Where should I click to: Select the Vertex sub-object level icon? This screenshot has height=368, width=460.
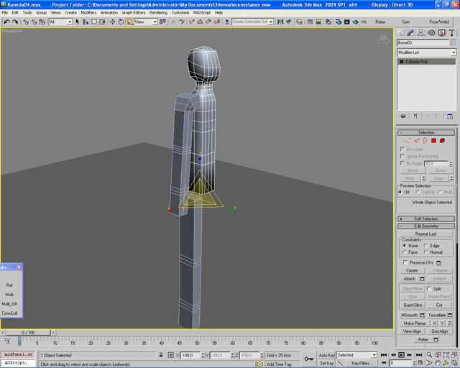click(x=408, y=141)
